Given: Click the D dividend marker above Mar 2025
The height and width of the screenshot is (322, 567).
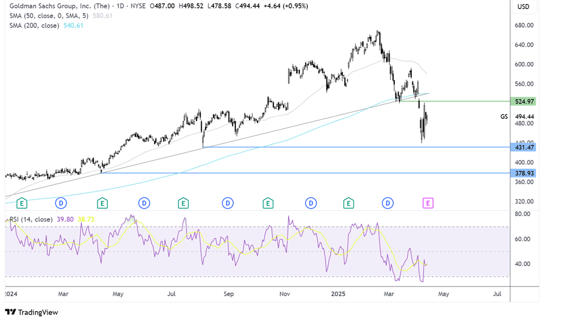Looking at the screenshot, I should 387,203.
